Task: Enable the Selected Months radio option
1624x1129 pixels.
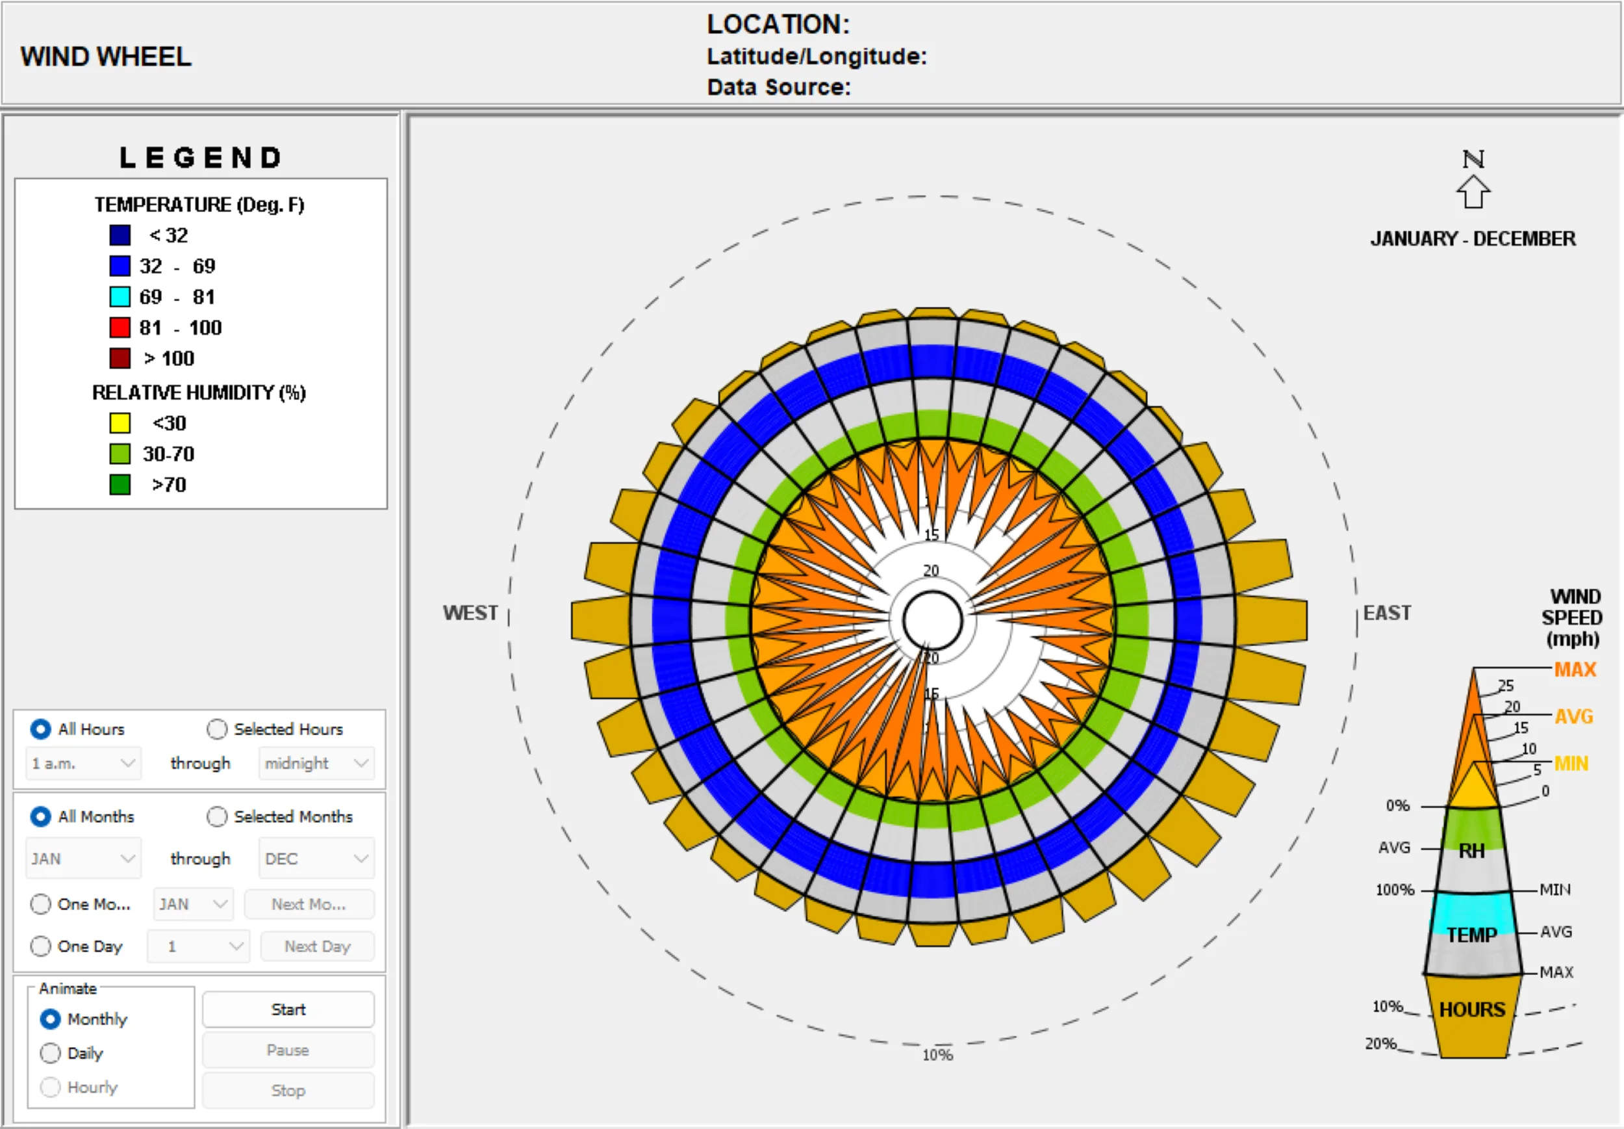Action: [x=216, y=816]
